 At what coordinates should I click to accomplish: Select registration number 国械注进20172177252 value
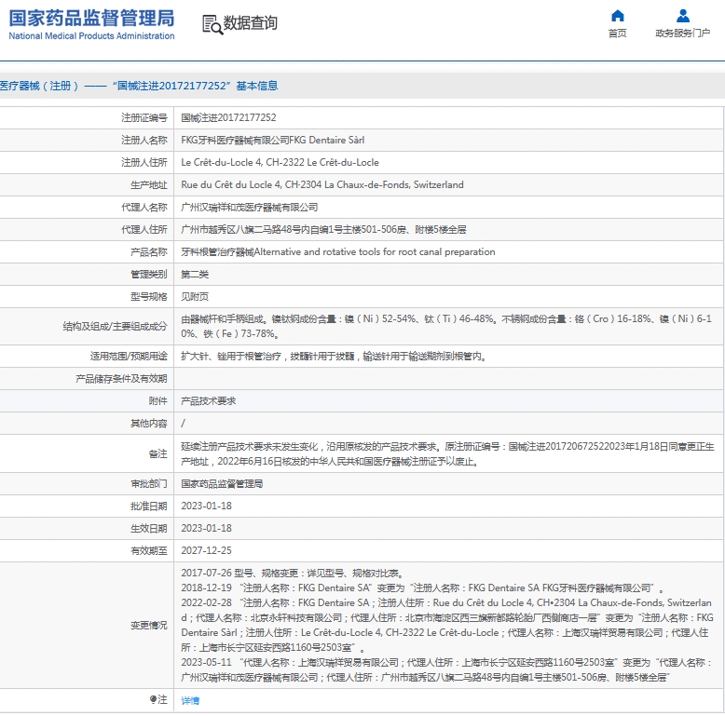pyautogui.click(x=228, y=118)
